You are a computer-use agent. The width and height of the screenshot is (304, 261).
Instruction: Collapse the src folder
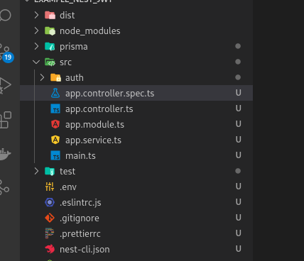(136, 62)
